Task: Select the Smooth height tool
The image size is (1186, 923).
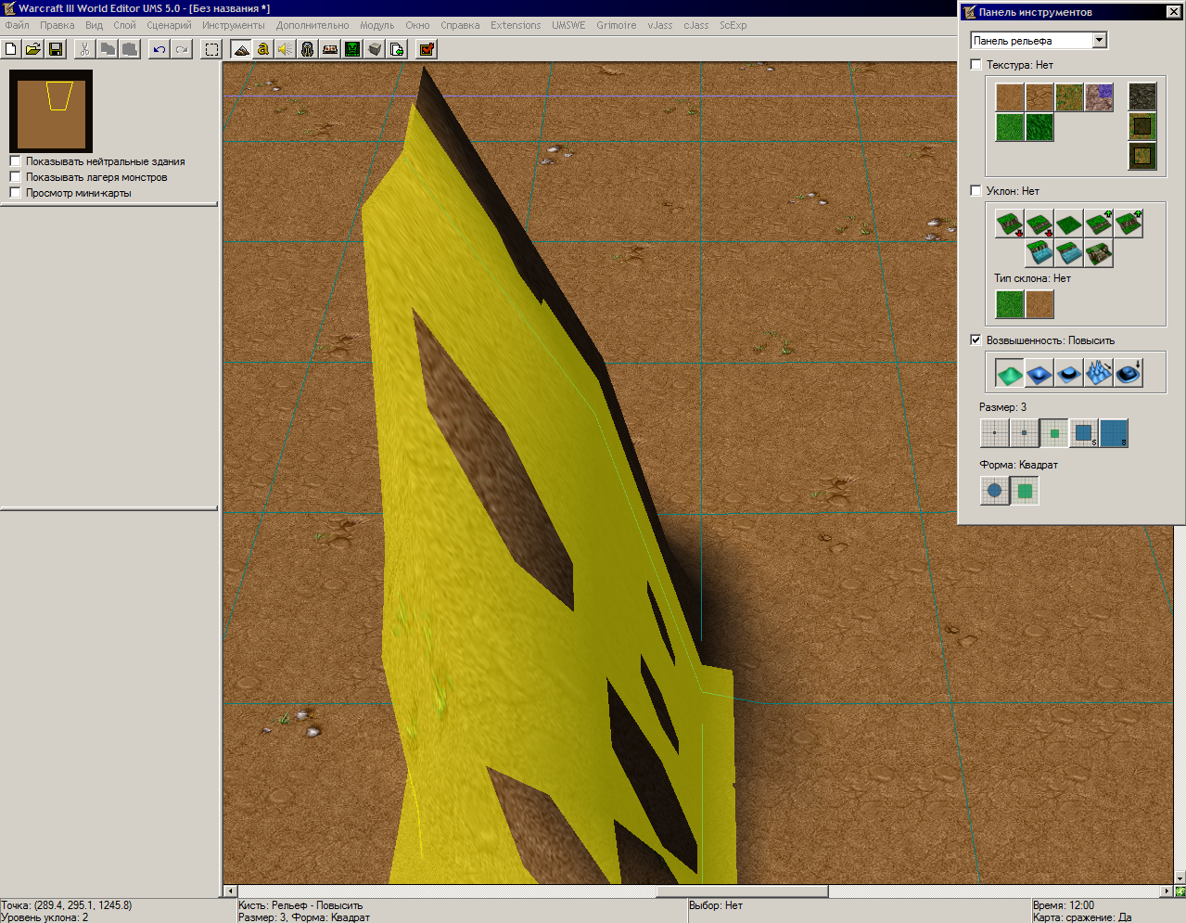Action: tap(1128, 373)
